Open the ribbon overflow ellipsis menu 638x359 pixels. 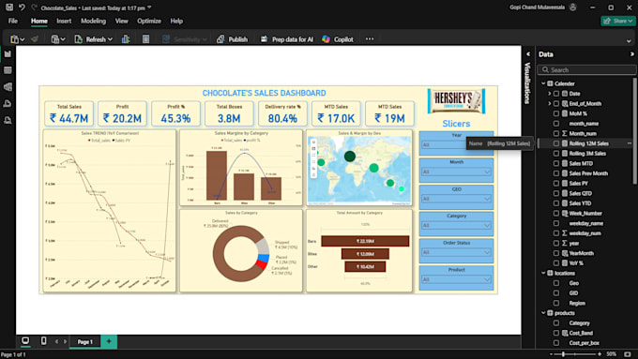370,39
